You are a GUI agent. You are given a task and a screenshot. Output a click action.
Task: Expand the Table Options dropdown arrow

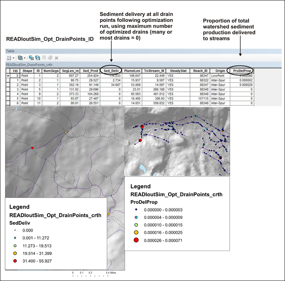point(14,58)
